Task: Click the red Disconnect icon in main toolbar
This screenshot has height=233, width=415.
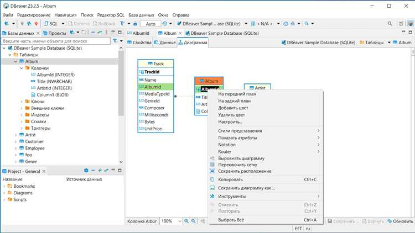Action: point(36,24)
